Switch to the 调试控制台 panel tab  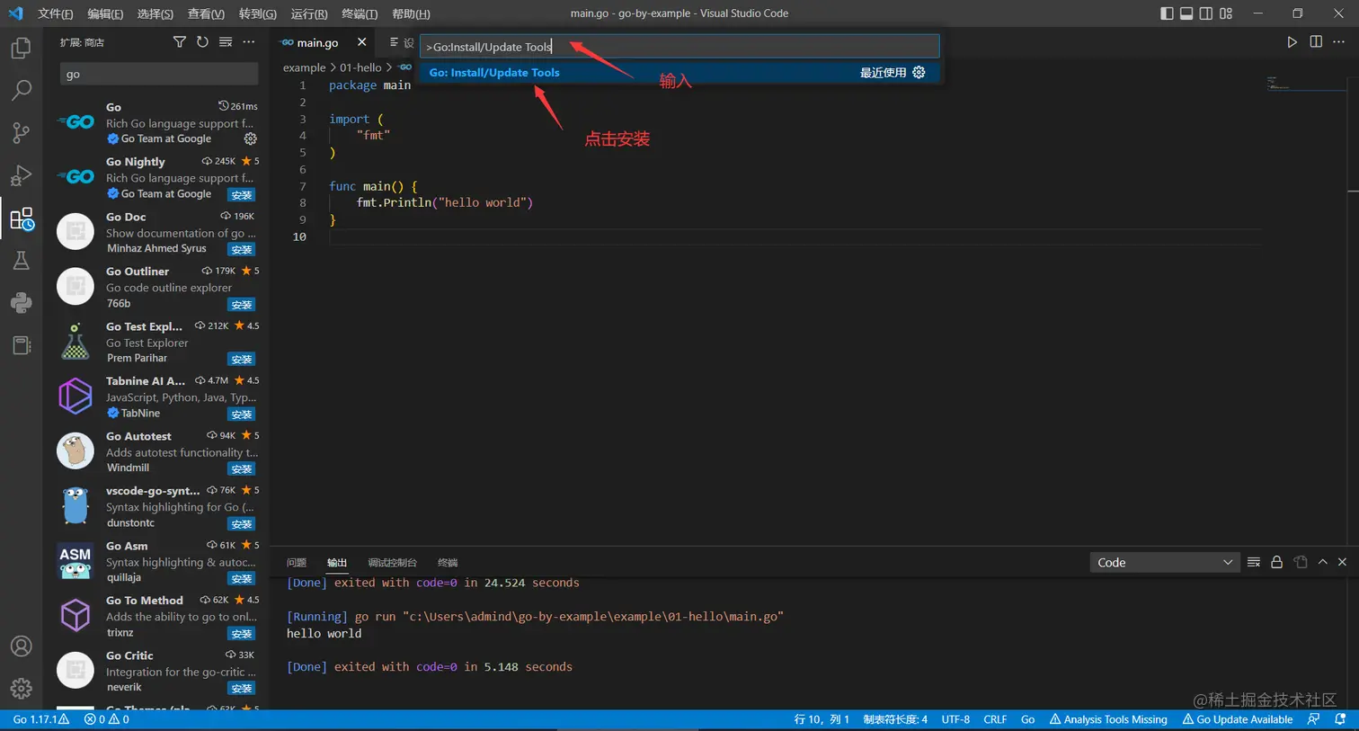[x=392, y=563]
